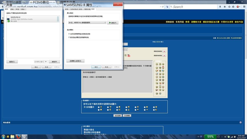Open Firefox Downloads arrow icon
The image size is (247, 139).
(220, 7)
